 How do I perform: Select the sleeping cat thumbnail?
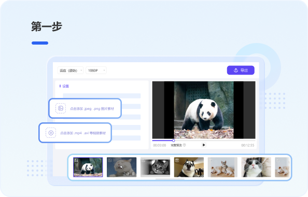(x=121, y=167)
